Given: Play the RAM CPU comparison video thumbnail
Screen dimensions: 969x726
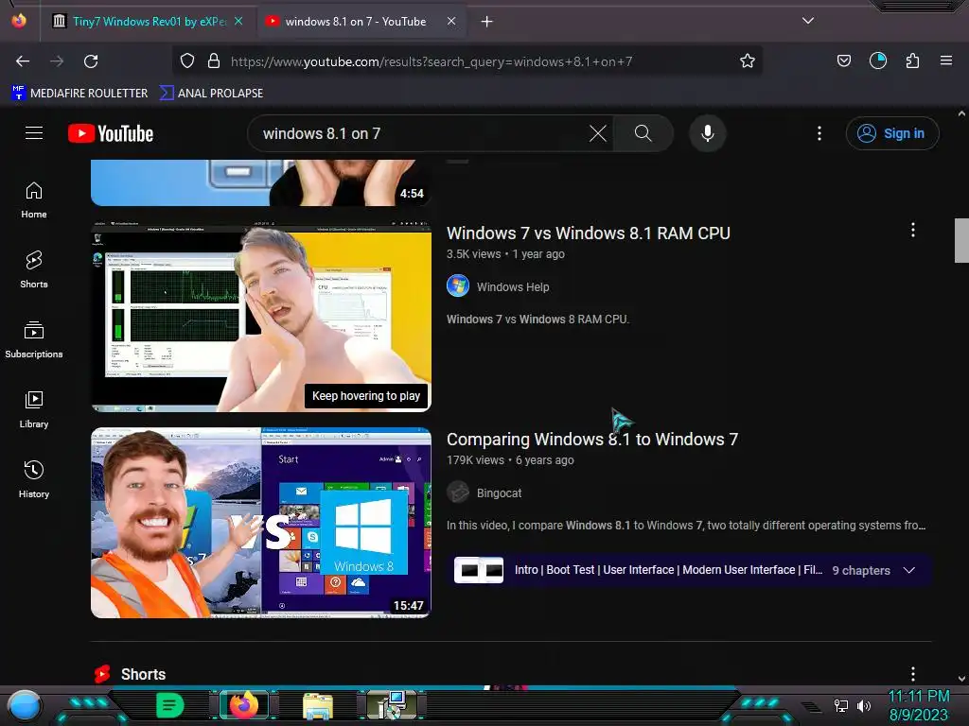Looking at the screenshot, I should click(x=261, y=316).
